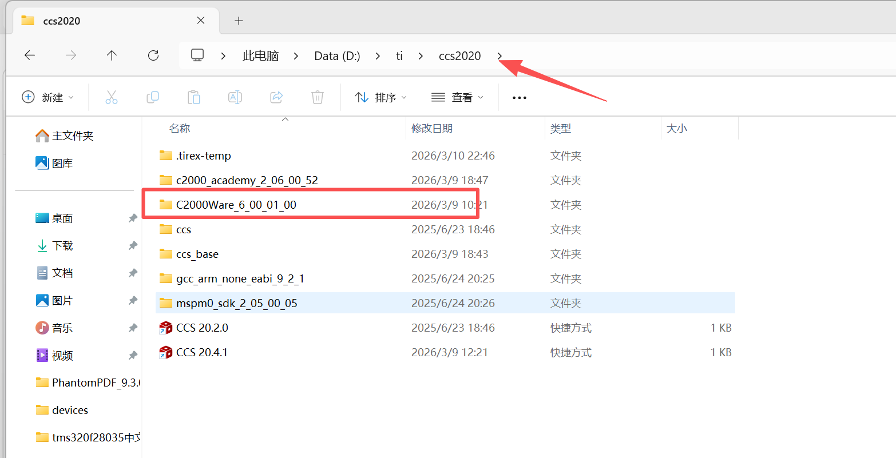Click the Cut scissors icon

[x=112, y=97]
